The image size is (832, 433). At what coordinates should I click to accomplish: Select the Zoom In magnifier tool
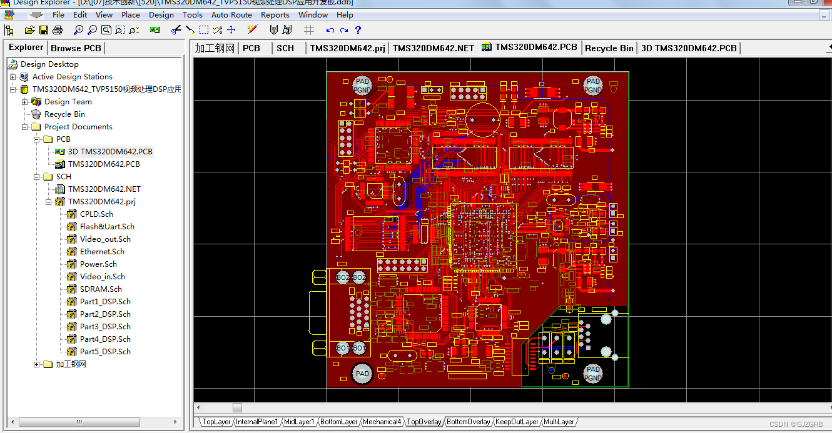click(79, 29)
